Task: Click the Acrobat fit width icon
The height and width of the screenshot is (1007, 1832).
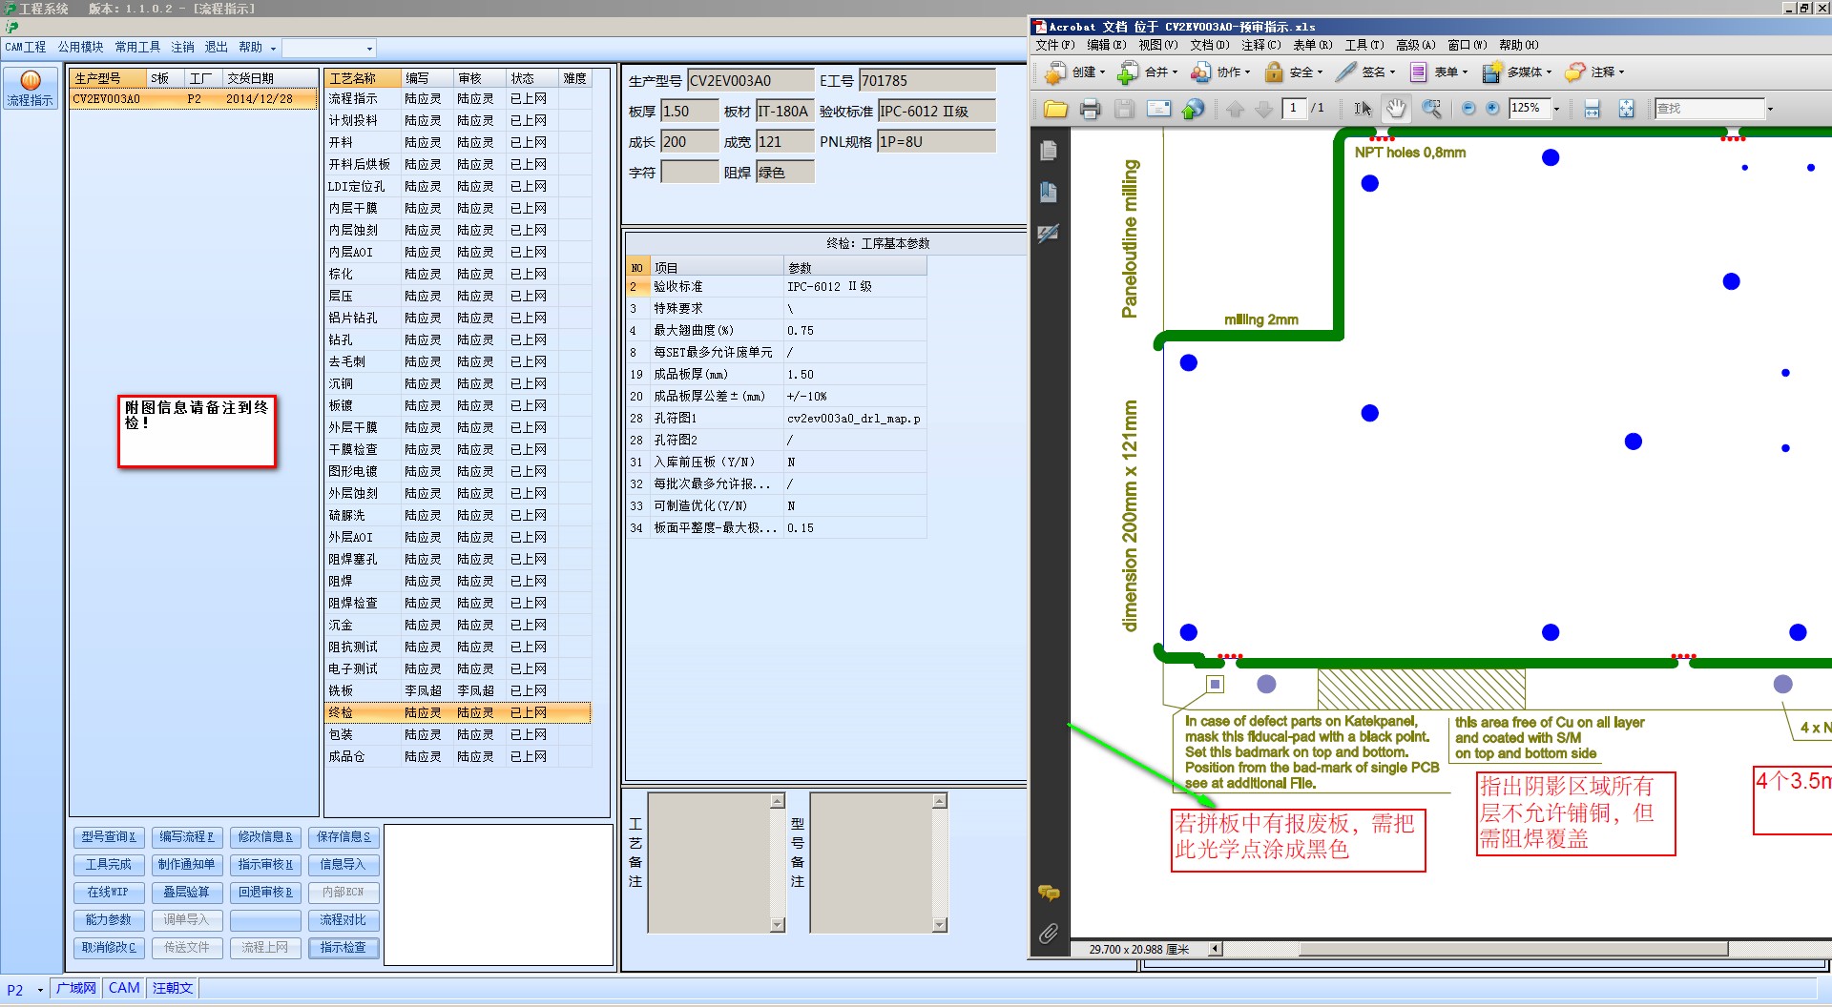Action: point(1592,109)
